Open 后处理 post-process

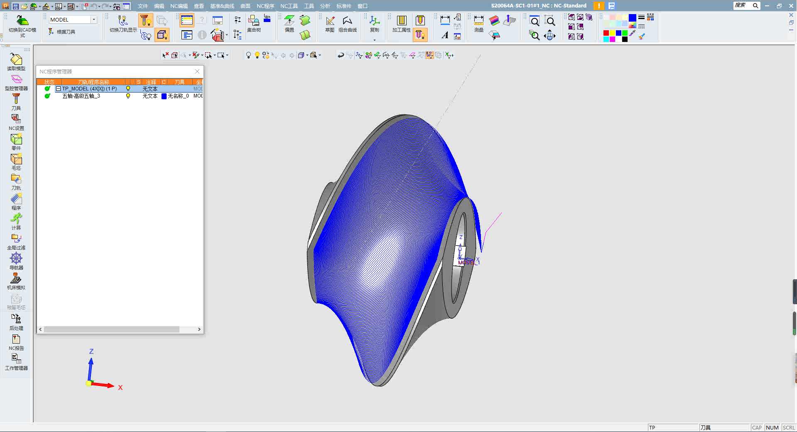point(16,322)
